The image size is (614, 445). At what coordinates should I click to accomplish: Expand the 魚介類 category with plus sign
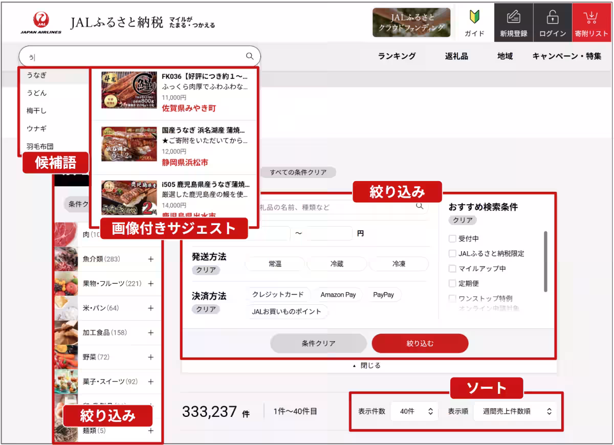pos(150,259)
